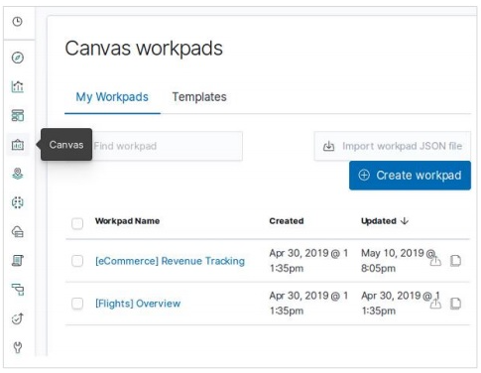Screen dimensions: 481x373
Task: Toggle the select-all workpads checkbox
Action: tap(77, 223)
